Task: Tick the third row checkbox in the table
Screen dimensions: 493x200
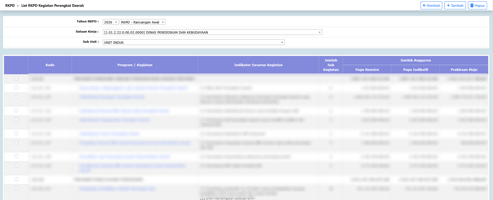Action: pos(16,97)
